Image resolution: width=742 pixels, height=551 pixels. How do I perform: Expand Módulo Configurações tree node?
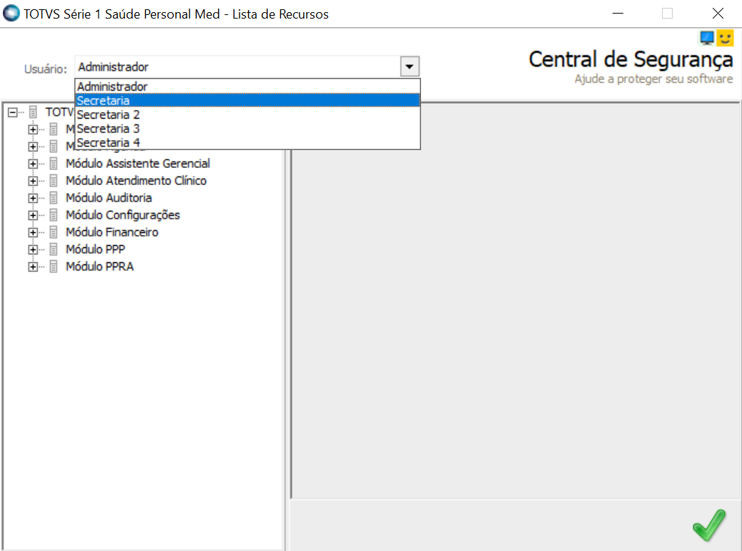pos(33,215)
